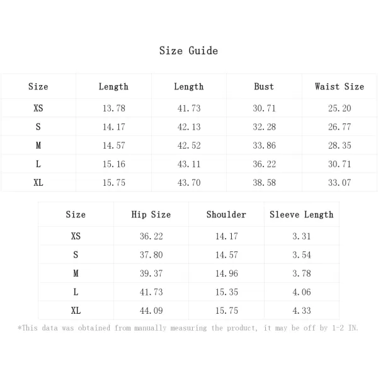The height and width of the screenshot is (378, 378).
Task: Click the hip value 44.09
Action: coord(151,310)
